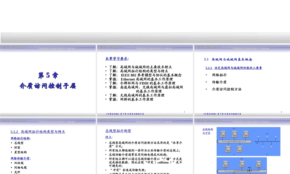Click the rightmost workstation icon labeled 结点
The height and width of the screenshot is (174, 290).
(246, 134)
